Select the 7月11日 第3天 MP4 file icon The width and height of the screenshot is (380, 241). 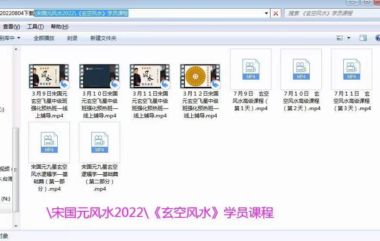(x=351, y=69)
